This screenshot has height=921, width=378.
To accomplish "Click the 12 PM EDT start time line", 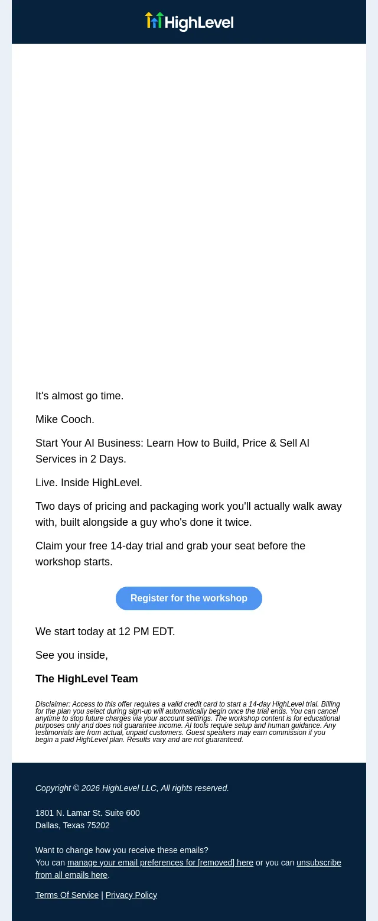I will (x=105, y=632).
